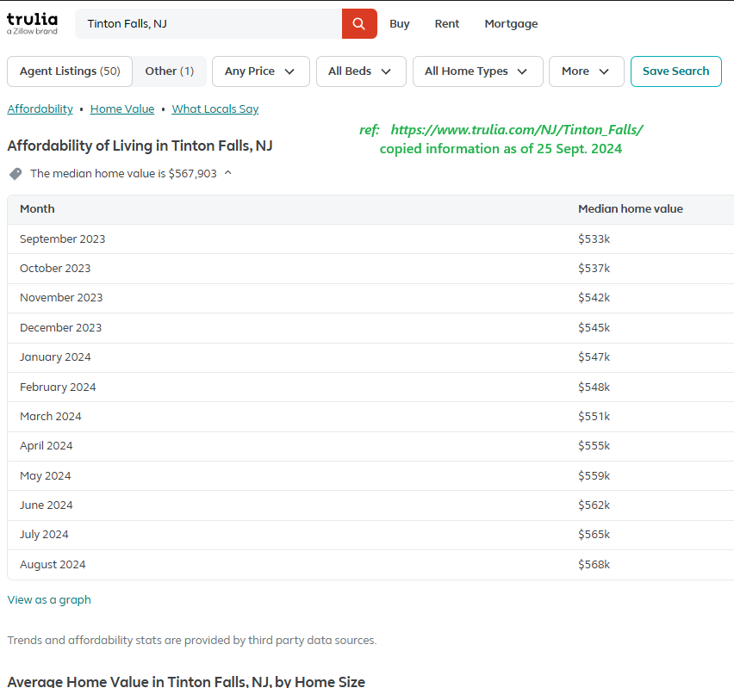Click the Trulia logo
The height and width of the screenshot is (688, 734).
pos(32,23)
